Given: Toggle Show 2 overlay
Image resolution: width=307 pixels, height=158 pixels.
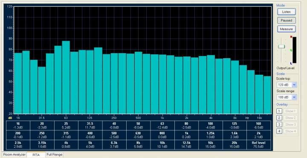Looking at the screenshot, I should pyautogui.click(x=290, y=118).
